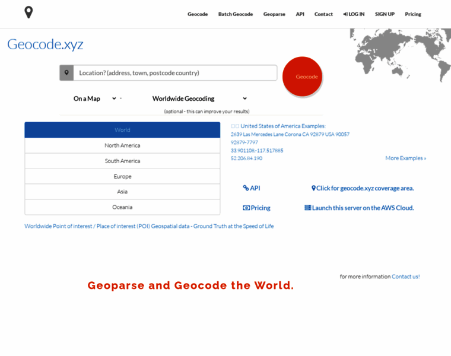
Task: Open More Examples link
Action: (x=405, y=158)
